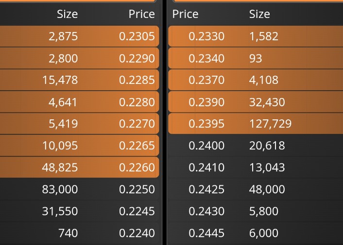Click the bid-side Price column header
Image resolution: width=343 pixels, height=245 pixels.
tap(141, 14)
